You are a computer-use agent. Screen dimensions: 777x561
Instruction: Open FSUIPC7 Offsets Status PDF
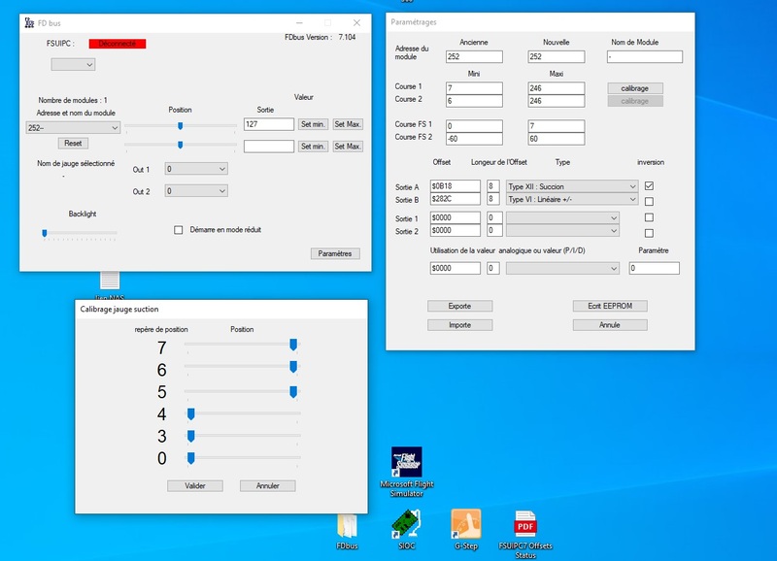click(525, 525)
